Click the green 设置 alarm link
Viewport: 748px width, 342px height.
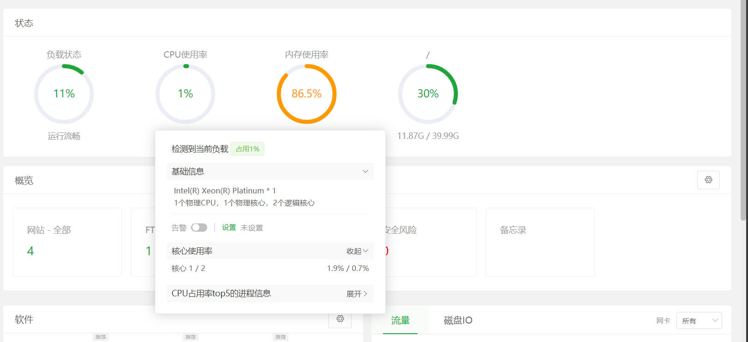tap(228, 228)
